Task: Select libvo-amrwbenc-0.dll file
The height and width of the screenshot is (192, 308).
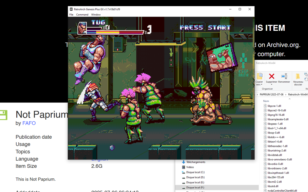Action: tap(280, 159)
